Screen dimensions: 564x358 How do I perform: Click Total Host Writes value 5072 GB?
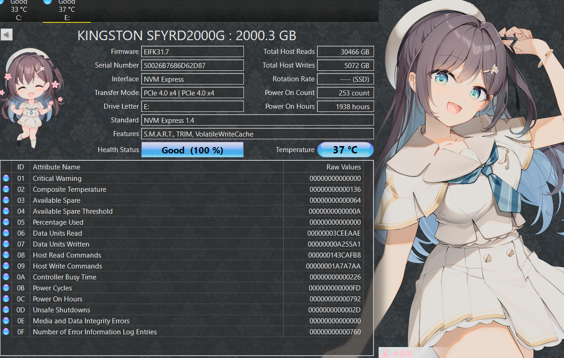pos(345,65)
